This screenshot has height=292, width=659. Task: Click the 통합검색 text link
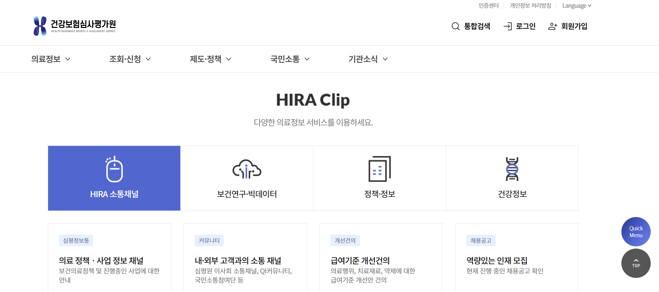(x=477, y=26)
